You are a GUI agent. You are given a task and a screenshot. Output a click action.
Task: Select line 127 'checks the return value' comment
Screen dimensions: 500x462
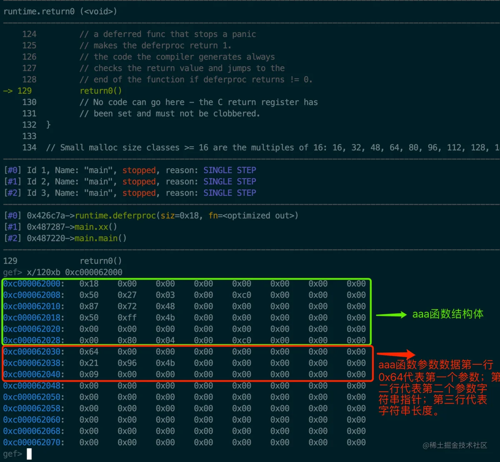182,68
